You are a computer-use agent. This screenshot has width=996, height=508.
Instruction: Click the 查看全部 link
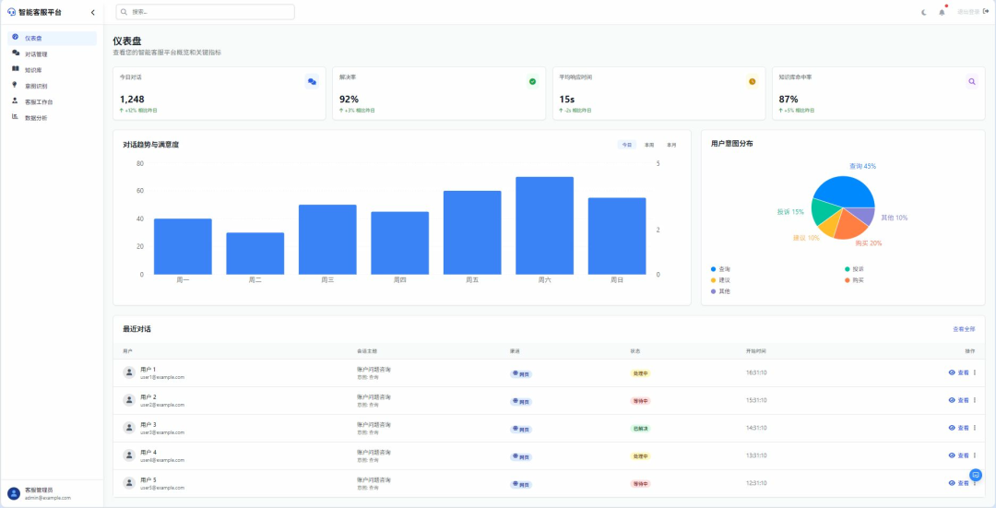click(x=964, y=329)
